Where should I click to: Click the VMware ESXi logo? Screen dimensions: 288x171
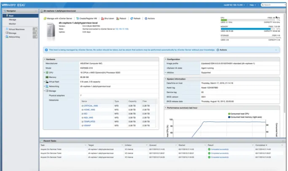pos(13,5)
